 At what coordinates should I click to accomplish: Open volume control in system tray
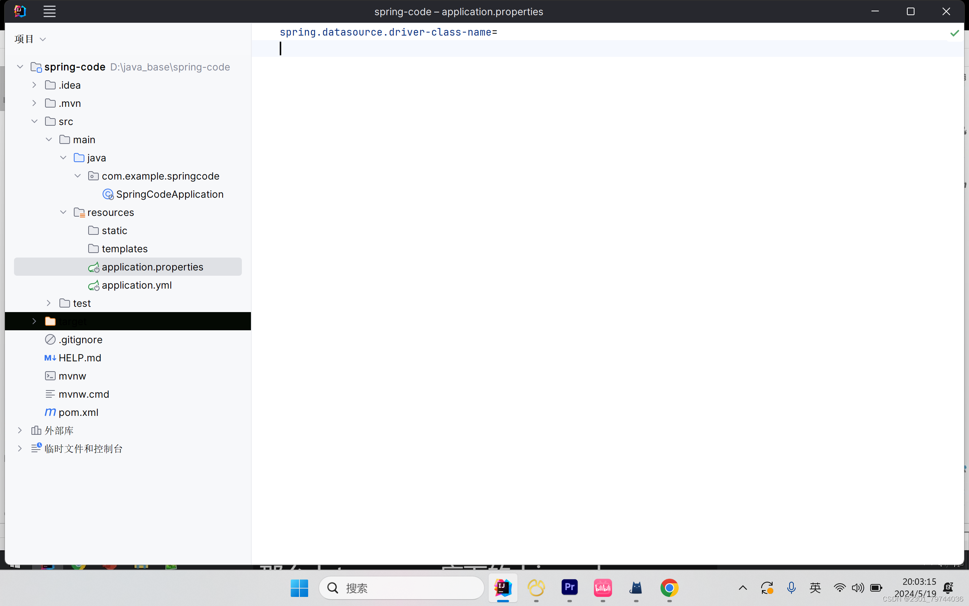tap(857, 587)
